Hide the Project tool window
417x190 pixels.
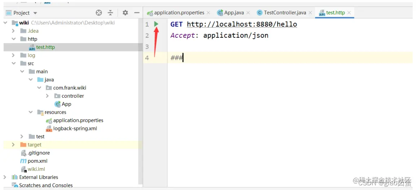[137, 13]
